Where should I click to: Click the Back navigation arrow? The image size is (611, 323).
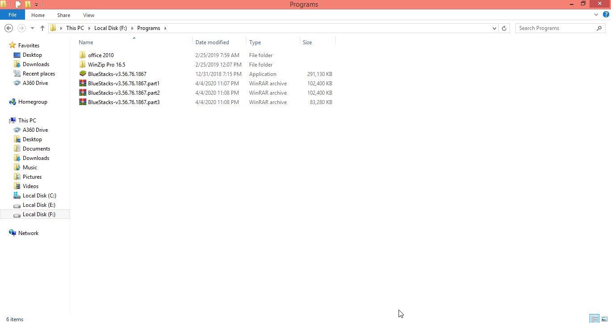[x=8, y=28]
